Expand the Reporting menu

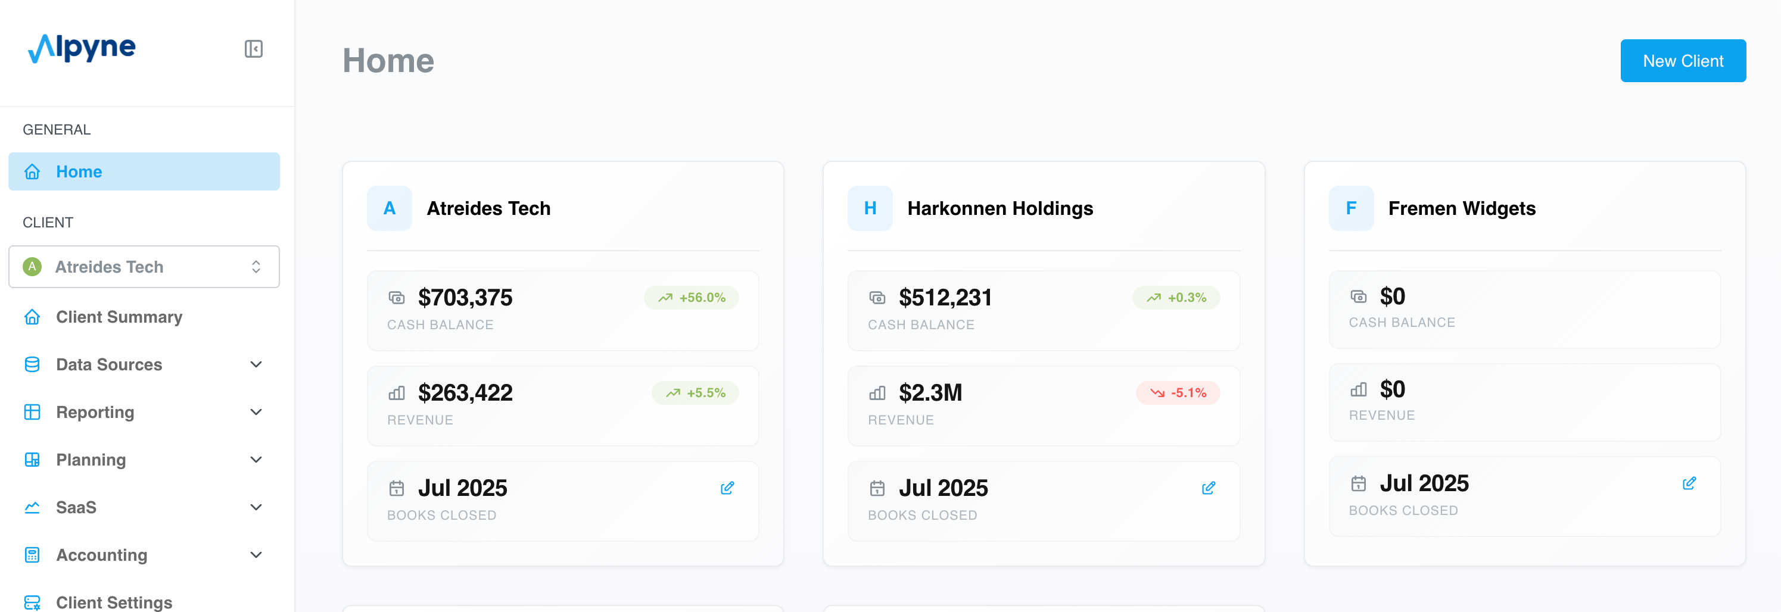click(x=256, y=413)
